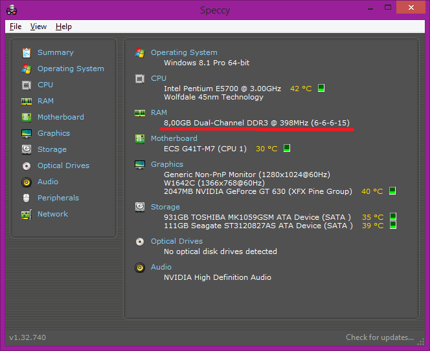430x351 pixels.
Task: Show Graphics details from sidebar
Action: click(x=54, y=133)
